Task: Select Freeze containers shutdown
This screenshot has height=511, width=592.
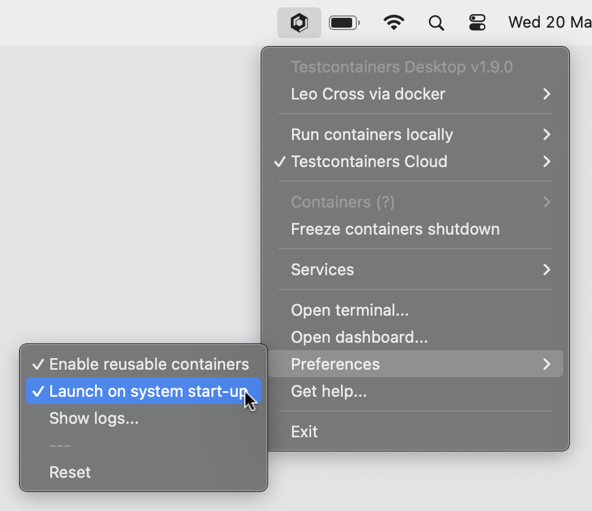Action: pyautogui.click(x=395, y=228)
